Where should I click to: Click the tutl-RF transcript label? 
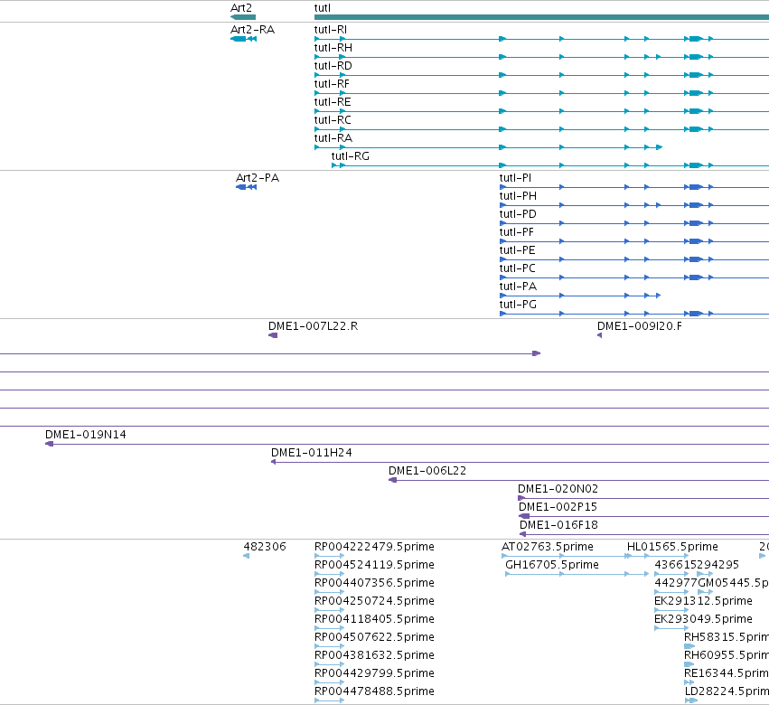click(332, 84)
